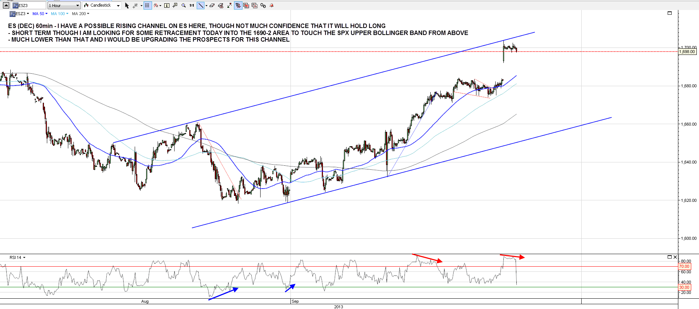Open the info box icon
This screenshot has height=309, width=699.
(x=167, y=6)
